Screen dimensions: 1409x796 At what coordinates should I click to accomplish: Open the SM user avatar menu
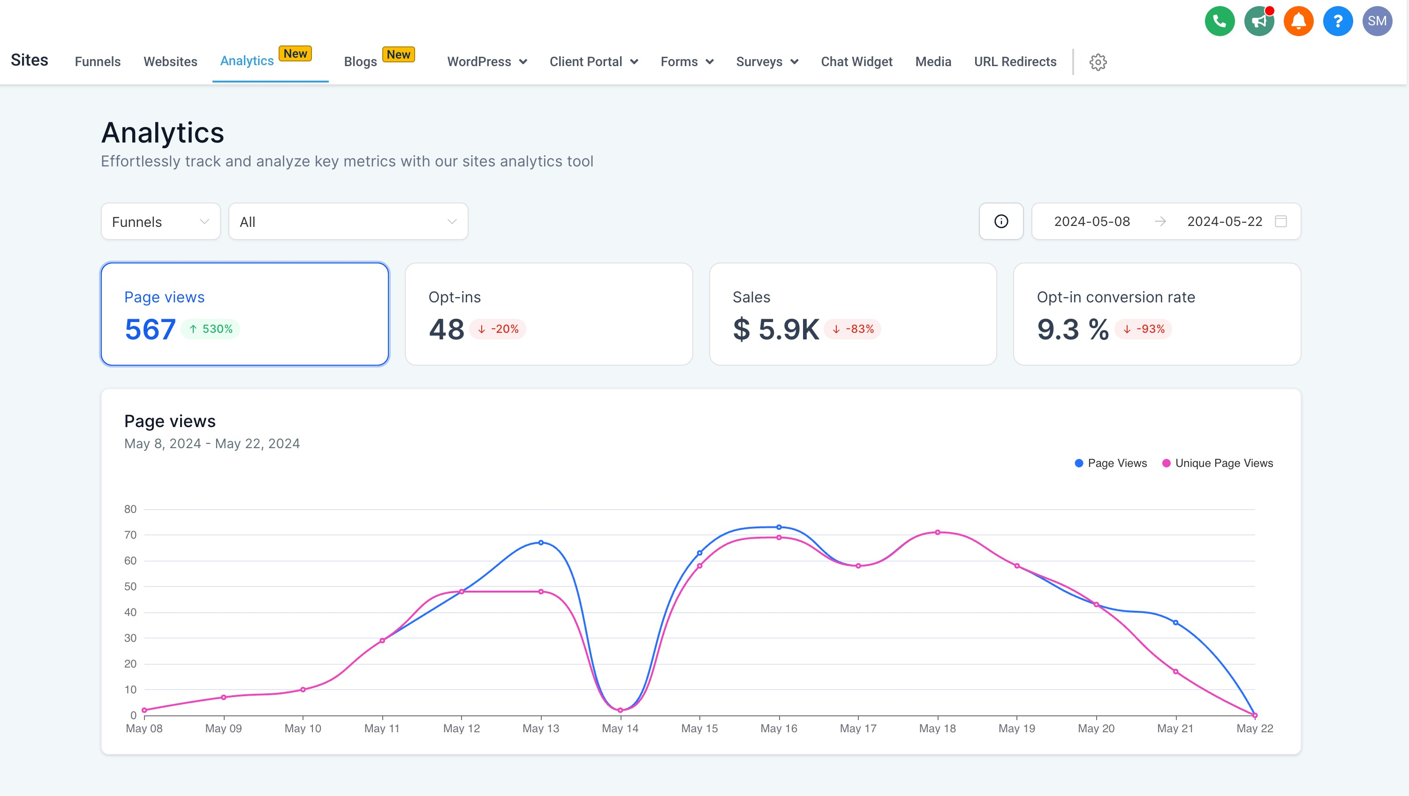[1377, 21]
